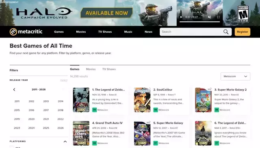Select release year 2012

click(x=31, y=101)
